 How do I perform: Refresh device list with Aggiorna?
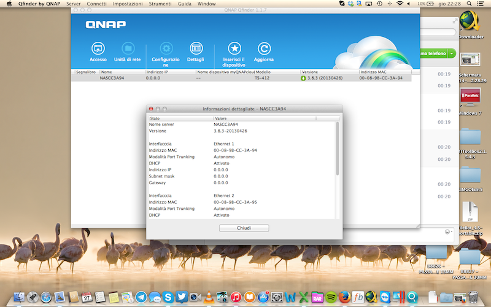(264, 49)
